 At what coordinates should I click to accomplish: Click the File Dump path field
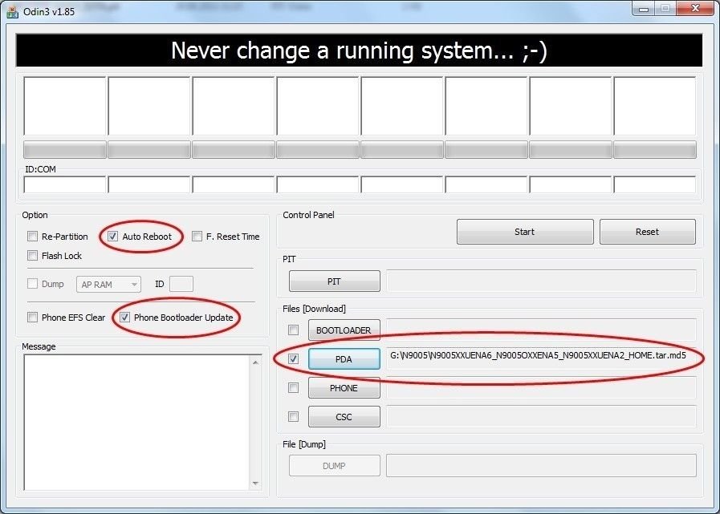point(541,466)
